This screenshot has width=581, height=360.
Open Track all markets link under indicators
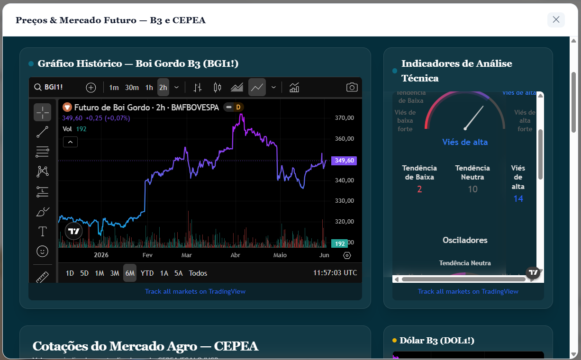coord(468,291)
